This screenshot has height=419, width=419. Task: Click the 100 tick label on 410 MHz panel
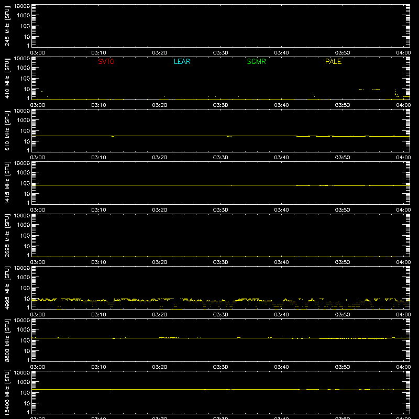(25, 79)
